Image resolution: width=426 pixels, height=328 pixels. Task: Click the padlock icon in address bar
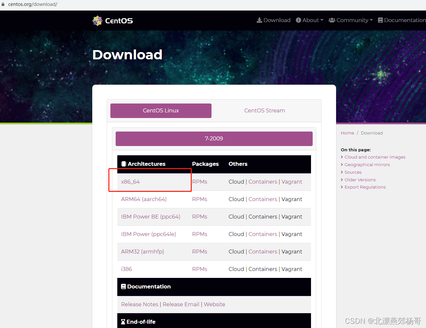click(3, 4)
